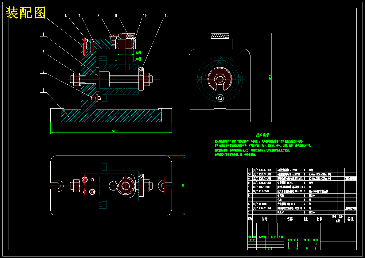This screenshot has height=258, width=365.
Task: Select part balloon number '11'
Action: tap(166, 16)
